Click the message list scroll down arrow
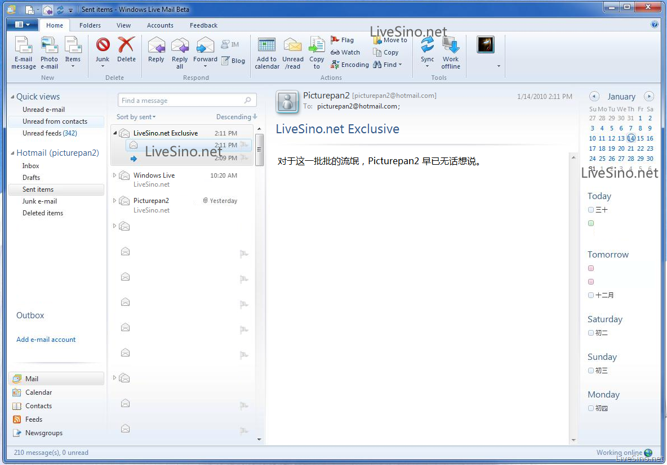Viewport: 667px width, 465px height. point(260,440)
